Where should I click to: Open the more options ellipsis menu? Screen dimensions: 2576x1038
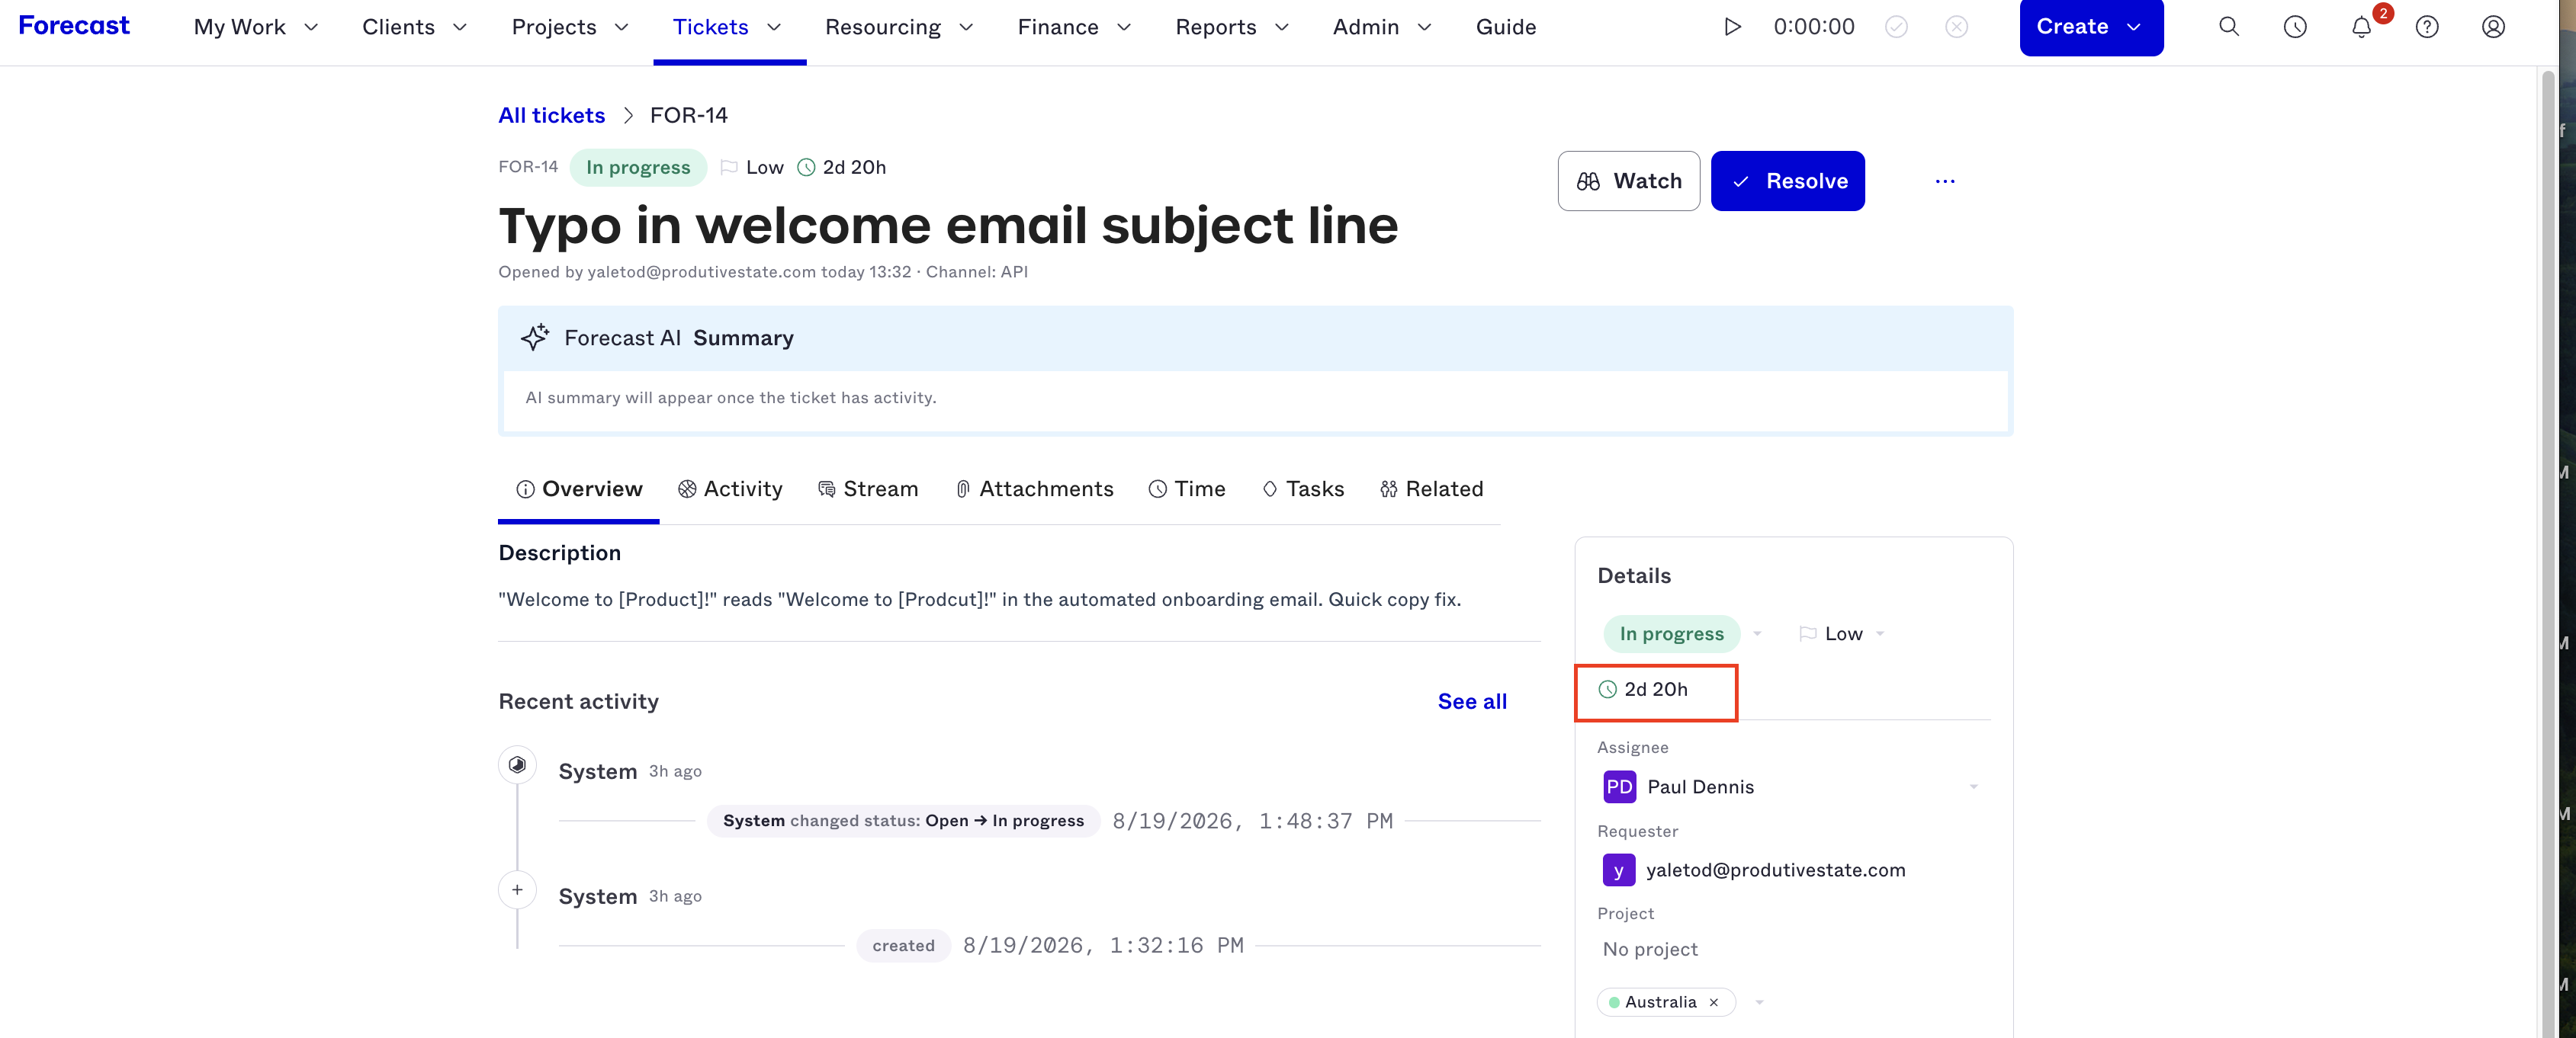click(1945, 181)
